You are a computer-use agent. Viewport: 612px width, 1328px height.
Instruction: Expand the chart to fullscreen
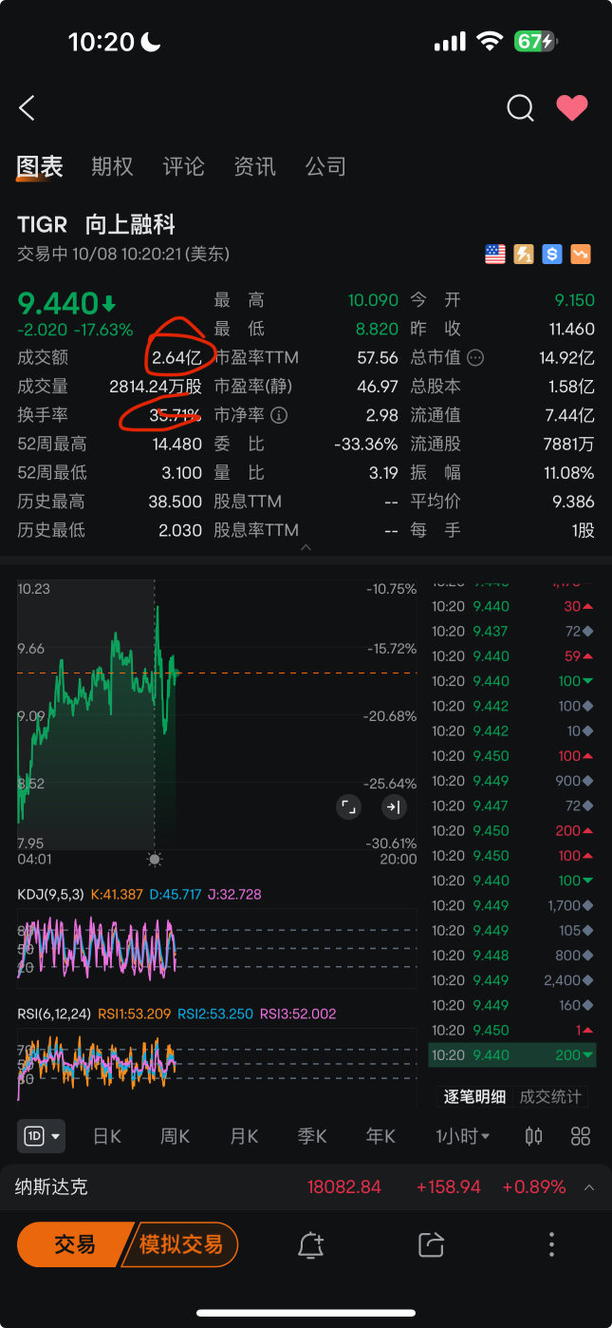pyautogui.click(x=349, y=807)
